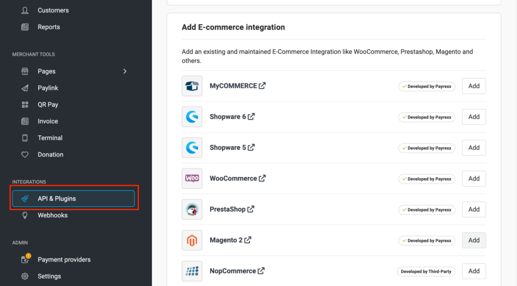The height and width of the screenshot is (286, 517).
Task: Expand the Pages submenu chevron
Action: (125, 71)
